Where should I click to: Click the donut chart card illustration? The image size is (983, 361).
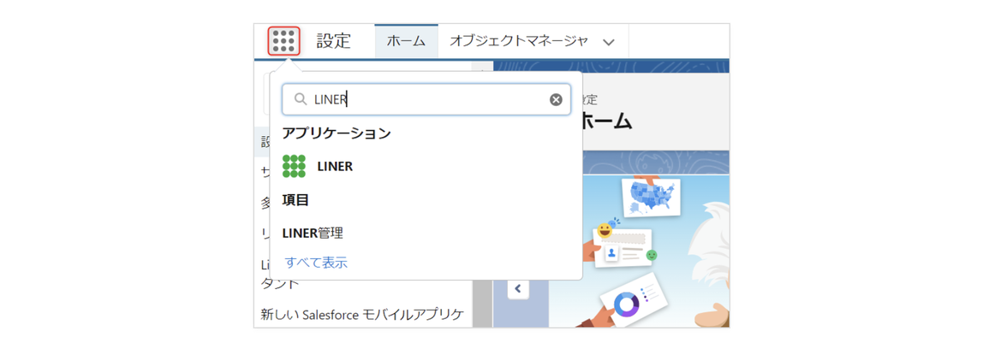click(x=633, y=301)
